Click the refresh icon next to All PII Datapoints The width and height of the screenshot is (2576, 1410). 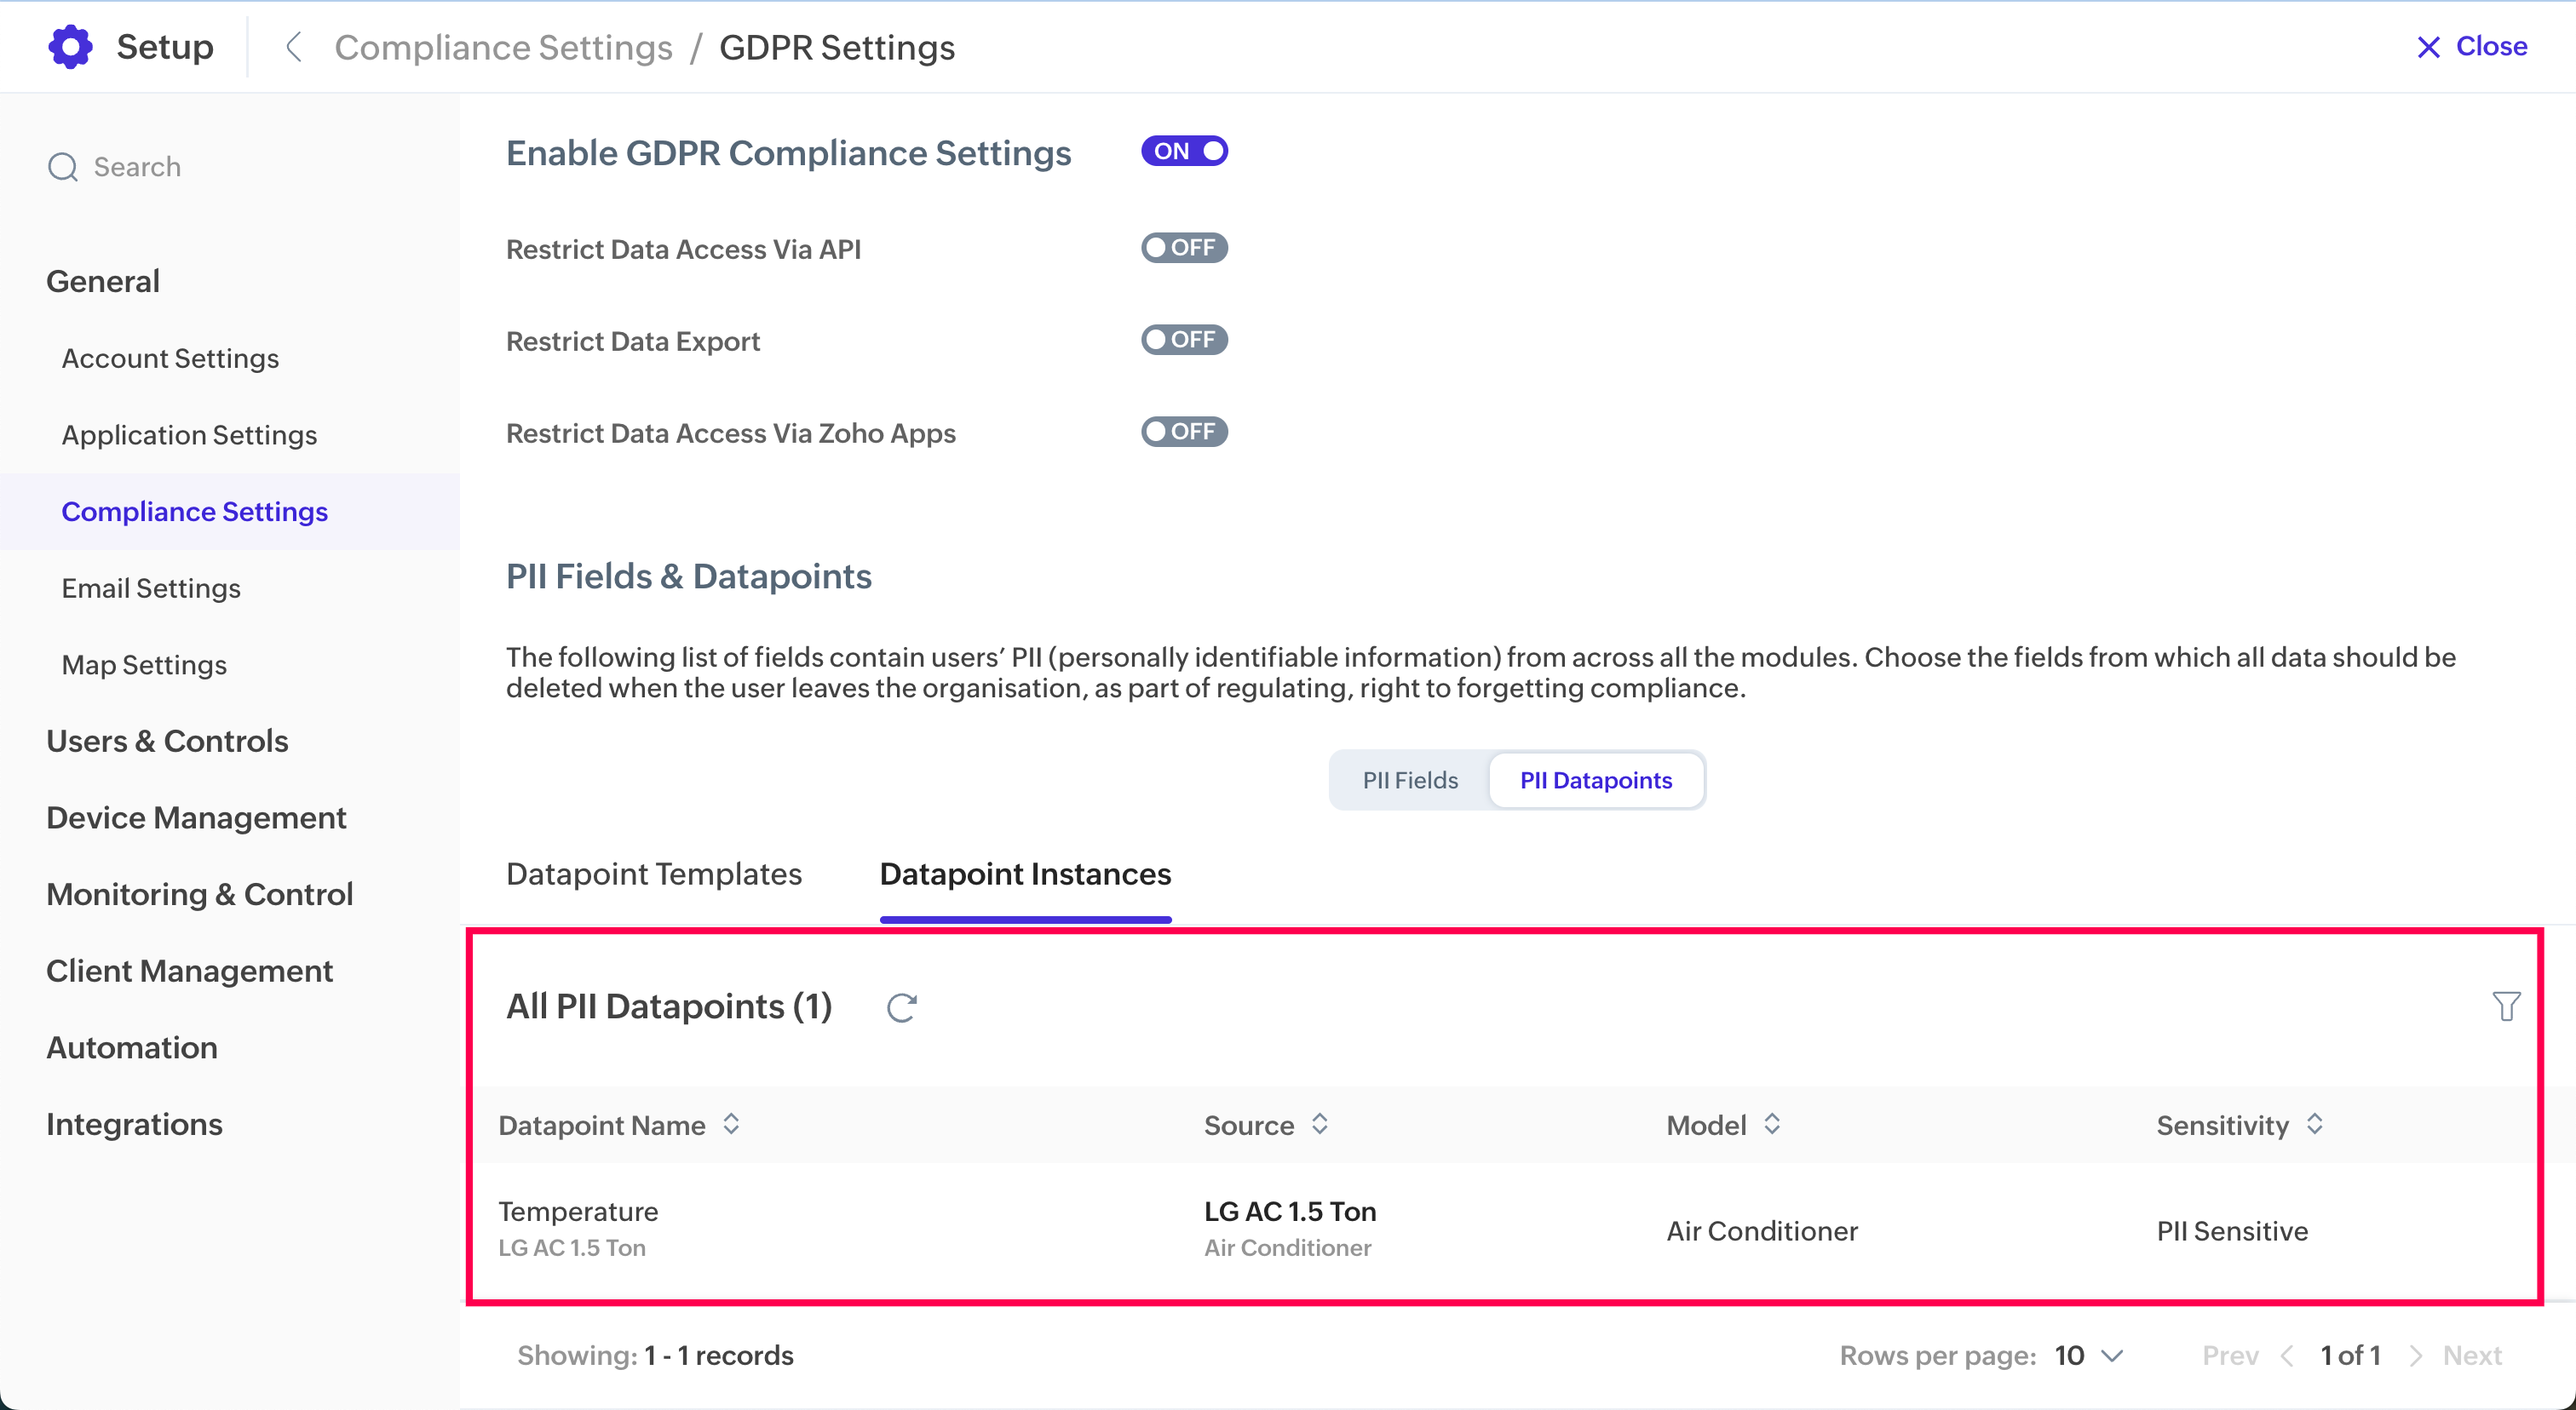point(901,1007)
